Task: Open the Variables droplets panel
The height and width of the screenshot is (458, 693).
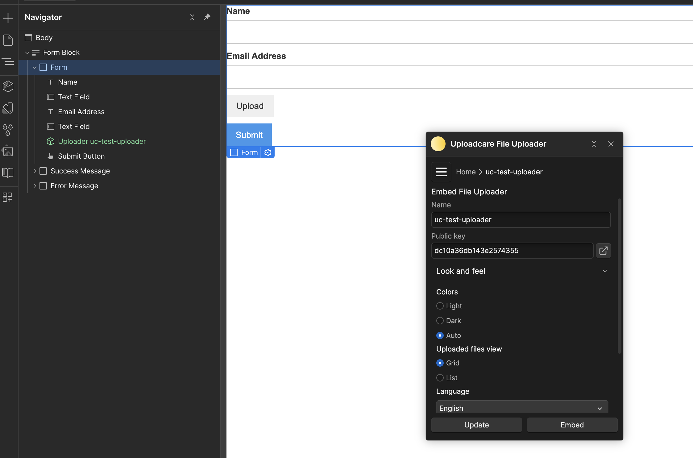Action: pos(8,129)
